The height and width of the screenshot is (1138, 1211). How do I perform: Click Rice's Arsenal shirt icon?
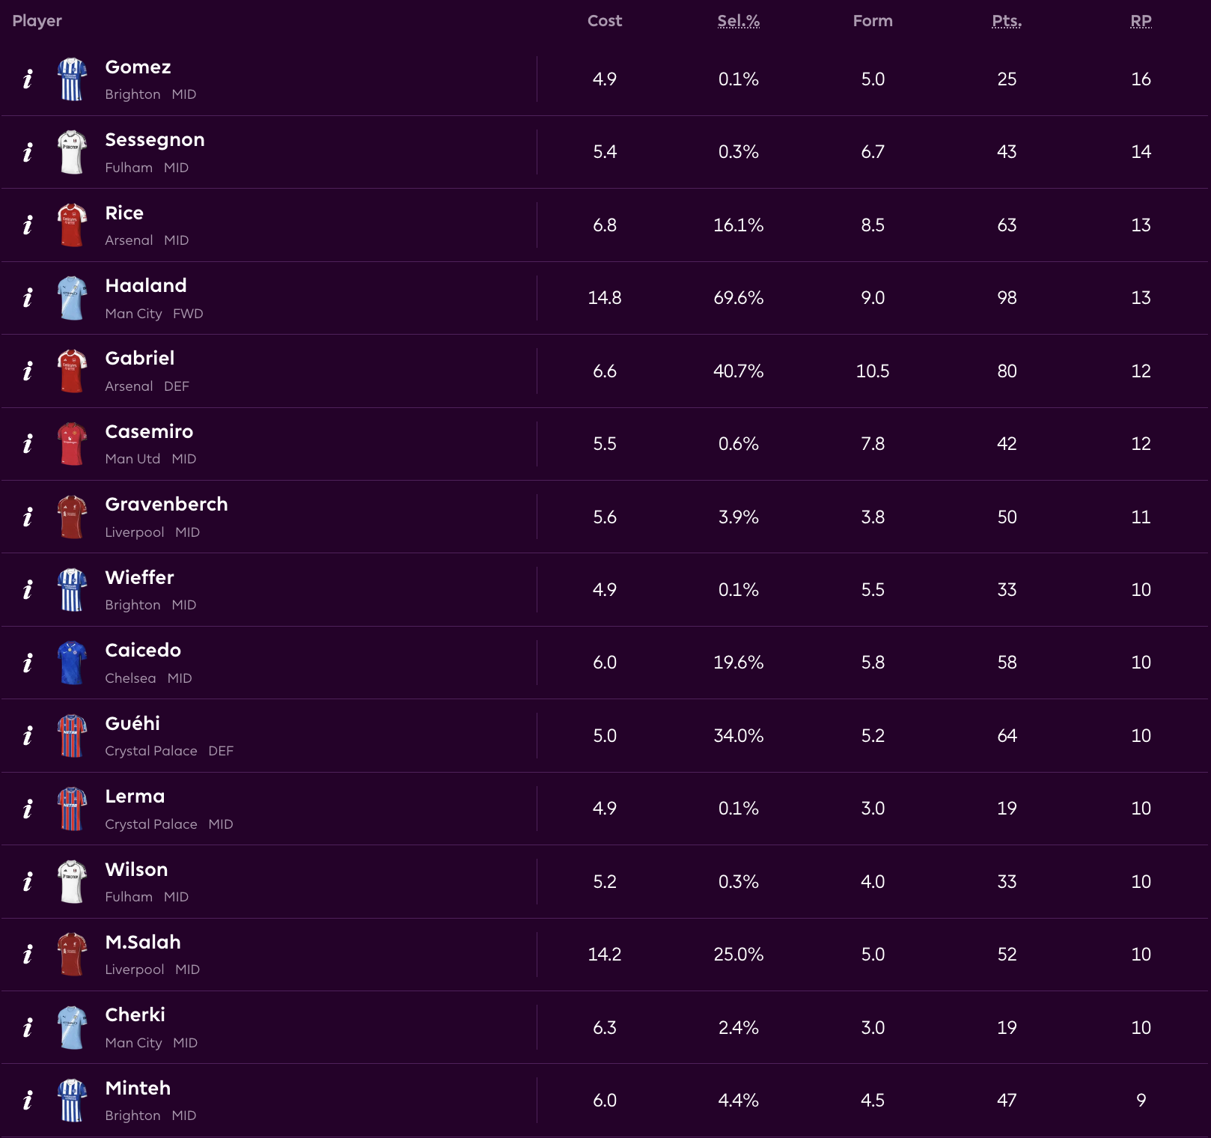(72, 225)
